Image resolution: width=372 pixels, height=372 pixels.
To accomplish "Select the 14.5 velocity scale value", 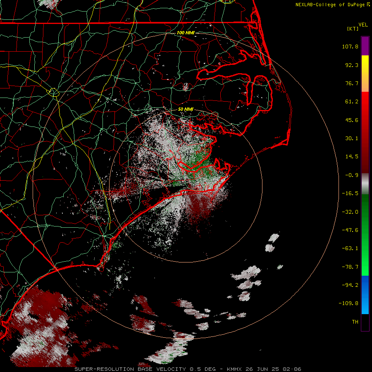I will click(352, 157).
